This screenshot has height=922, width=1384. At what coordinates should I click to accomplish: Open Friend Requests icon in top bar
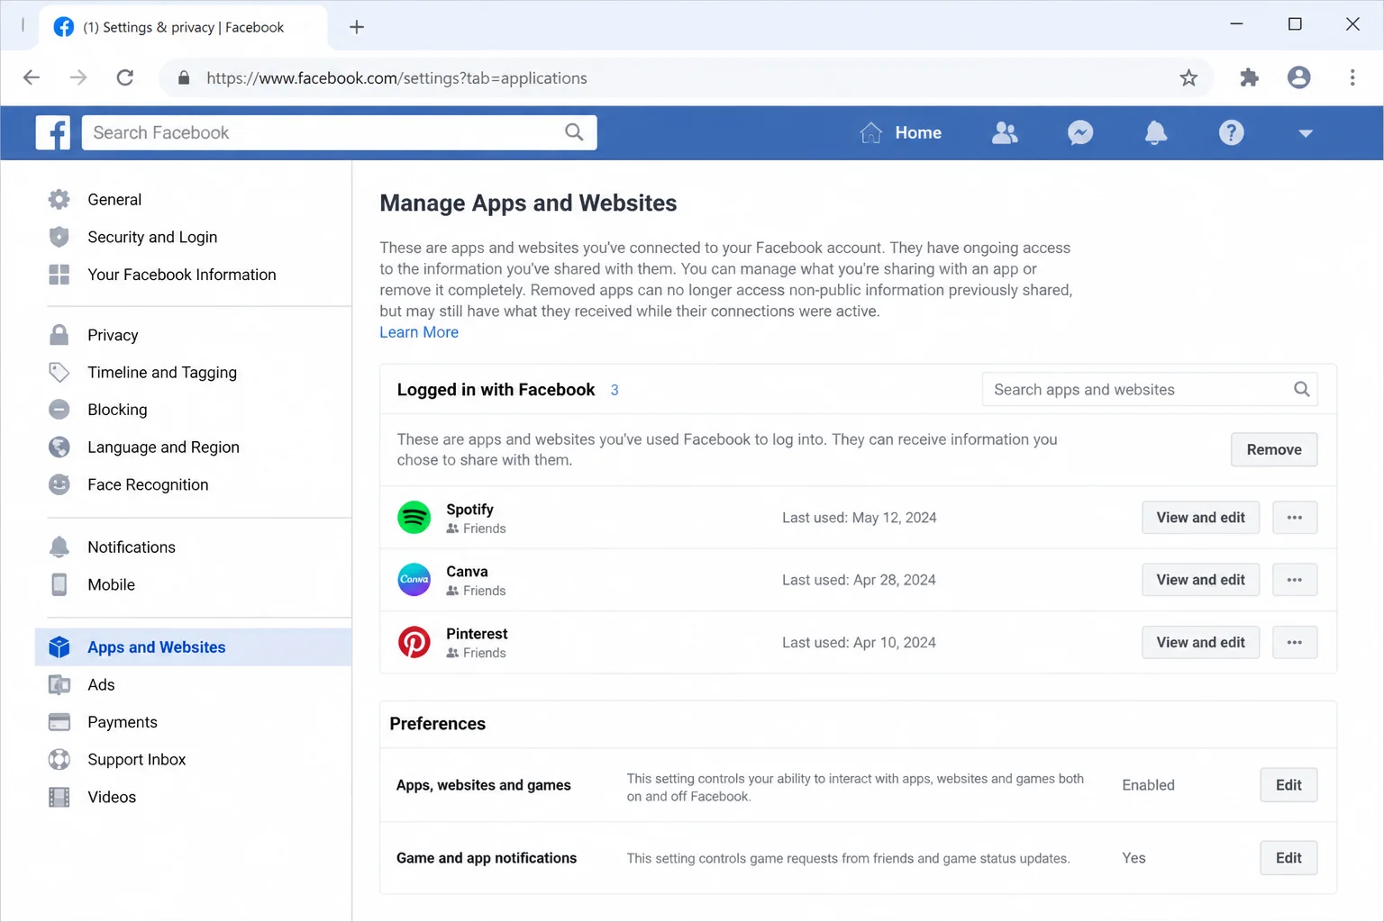tap(1005, 132)
